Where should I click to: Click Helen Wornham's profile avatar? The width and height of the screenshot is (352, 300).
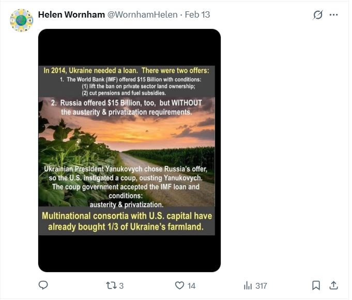pos(21,20)
